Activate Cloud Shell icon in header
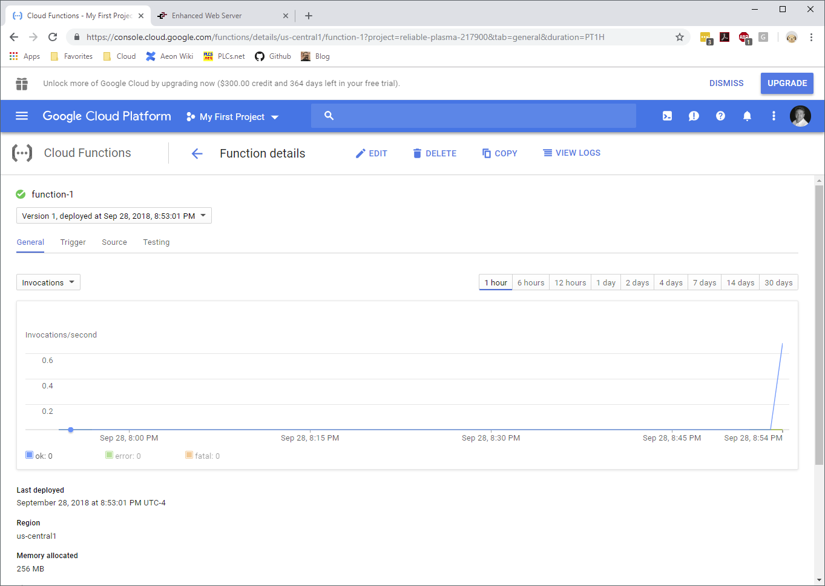Screen dimensions: 825x586 click(x=667, y=116)
